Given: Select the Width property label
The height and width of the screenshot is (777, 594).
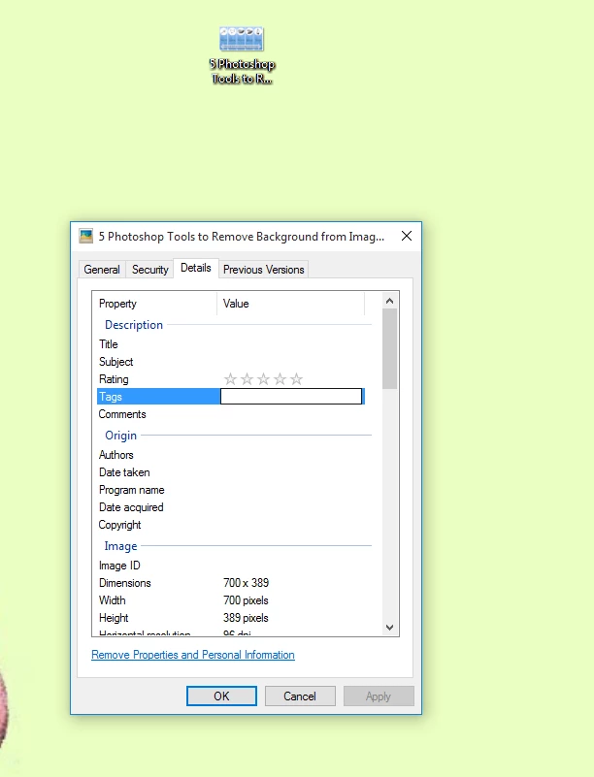Looking at the screenshot, I should [112, 600].
